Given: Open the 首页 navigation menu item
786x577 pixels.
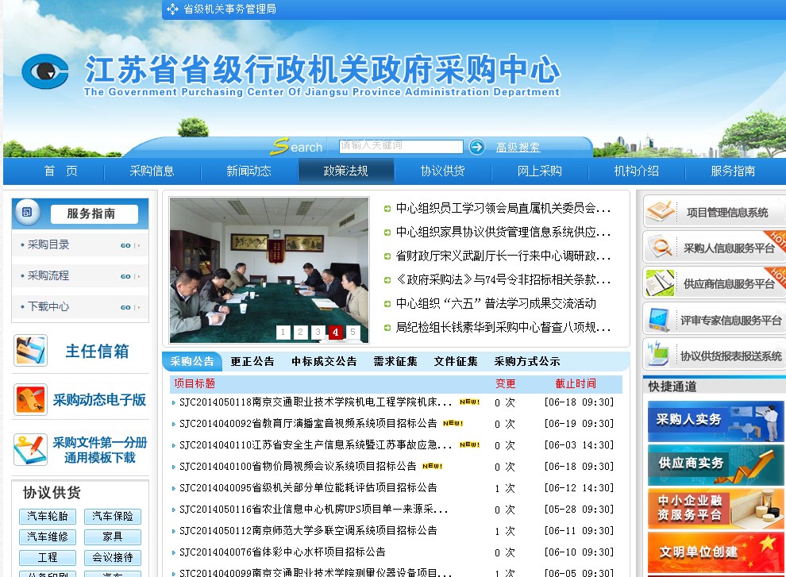Looking at the screenshot, I should (60, 171).
